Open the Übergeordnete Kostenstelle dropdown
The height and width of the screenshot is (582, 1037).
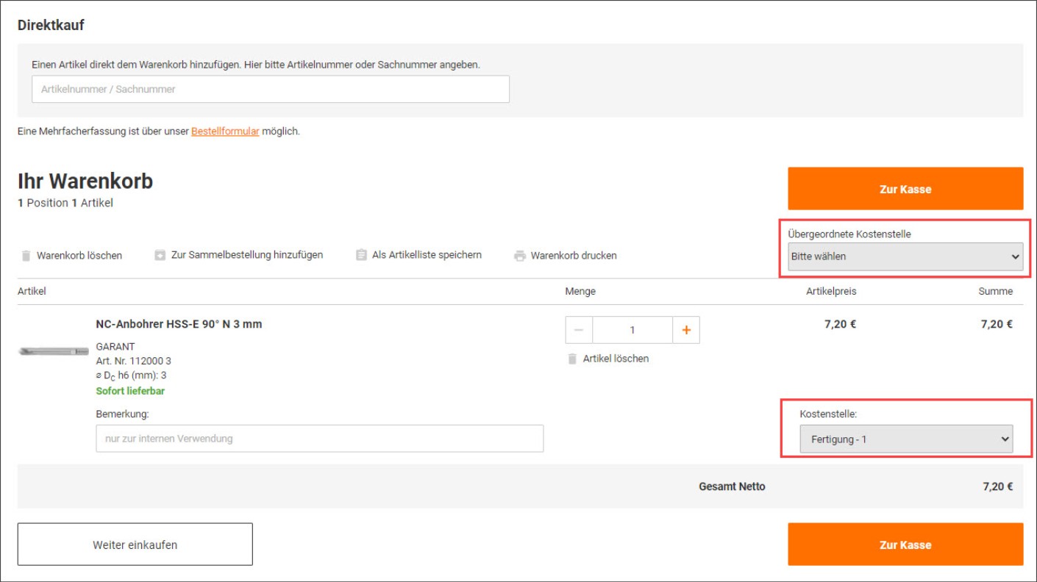[905, 256]
